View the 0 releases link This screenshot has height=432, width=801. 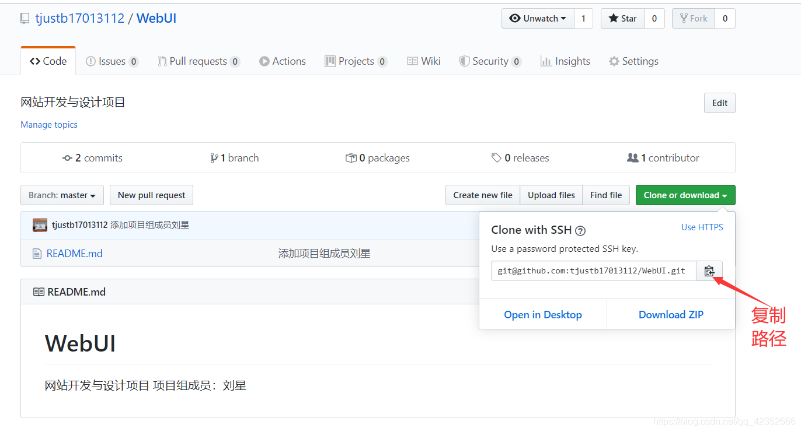point(520,158)
